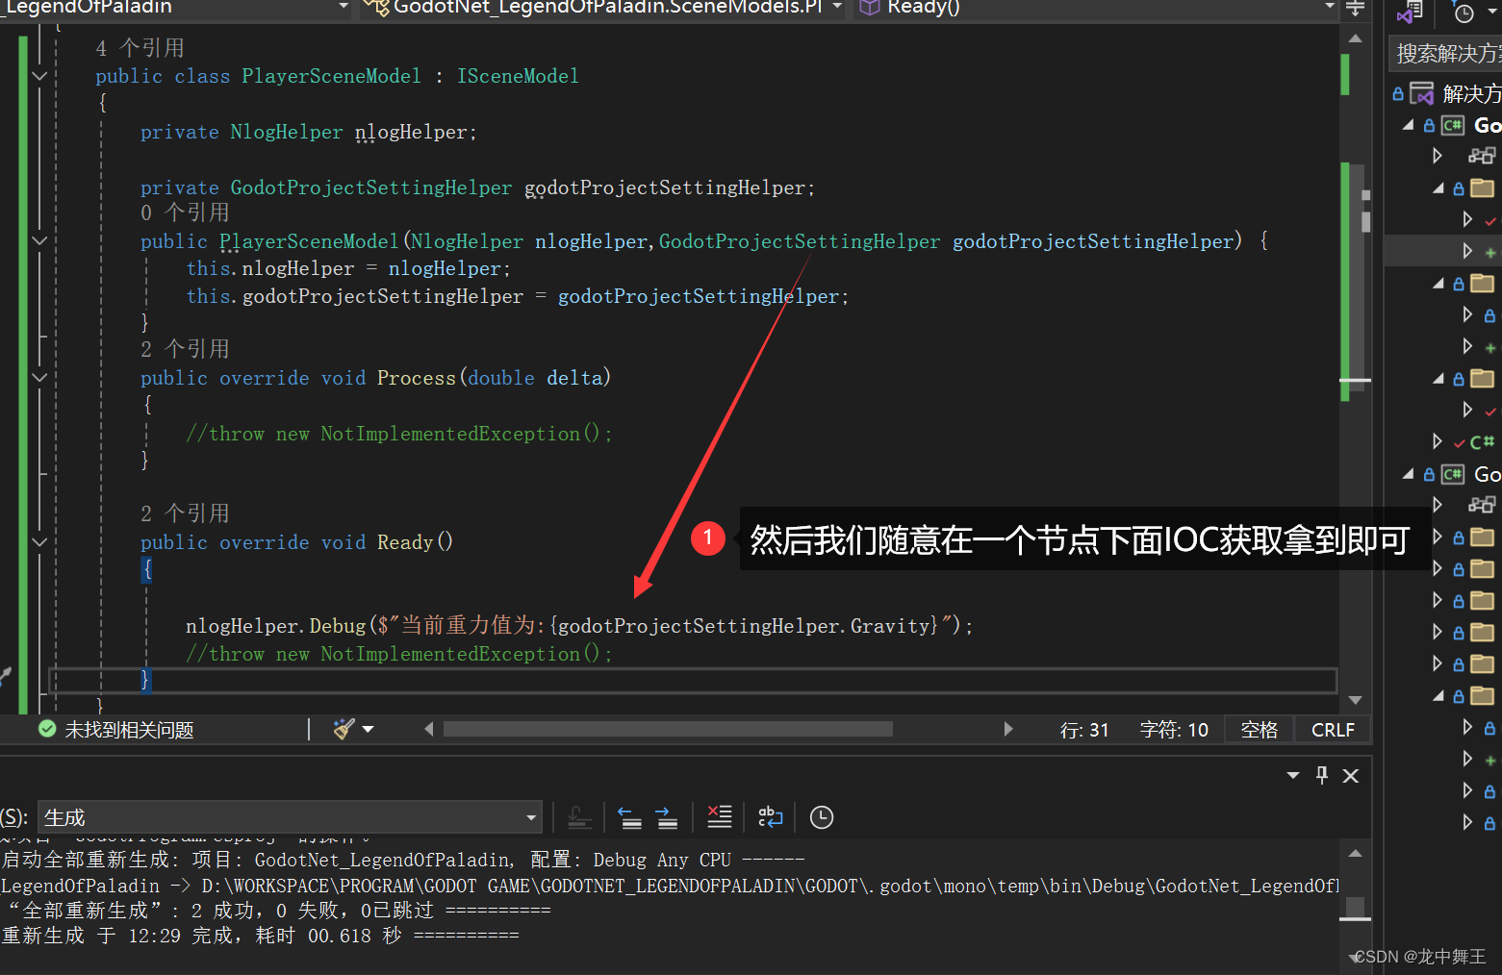
Task: Click first project's dependencies icon
Action: pos(1482,156)
